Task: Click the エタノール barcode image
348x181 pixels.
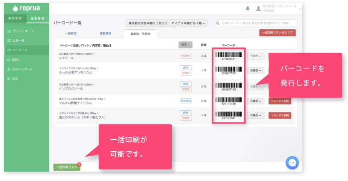Action: click(228, 56)
